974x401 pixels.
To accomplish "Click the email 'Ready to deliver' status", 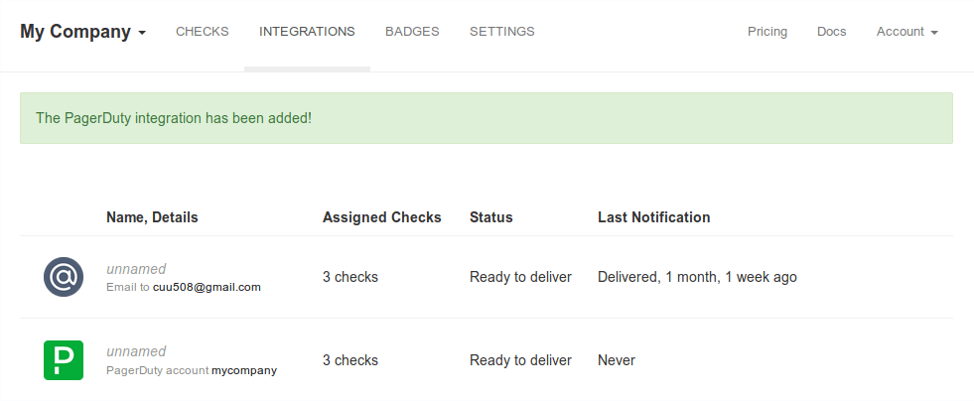I will pyautogui.click(x=520, y=277).
